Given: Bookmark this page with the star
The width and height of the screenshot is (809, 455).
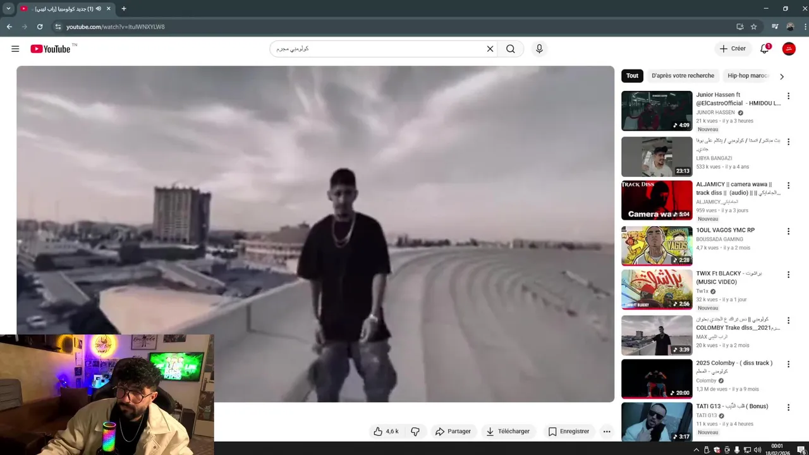Looking at the screenshot, I should click(753, 27).
